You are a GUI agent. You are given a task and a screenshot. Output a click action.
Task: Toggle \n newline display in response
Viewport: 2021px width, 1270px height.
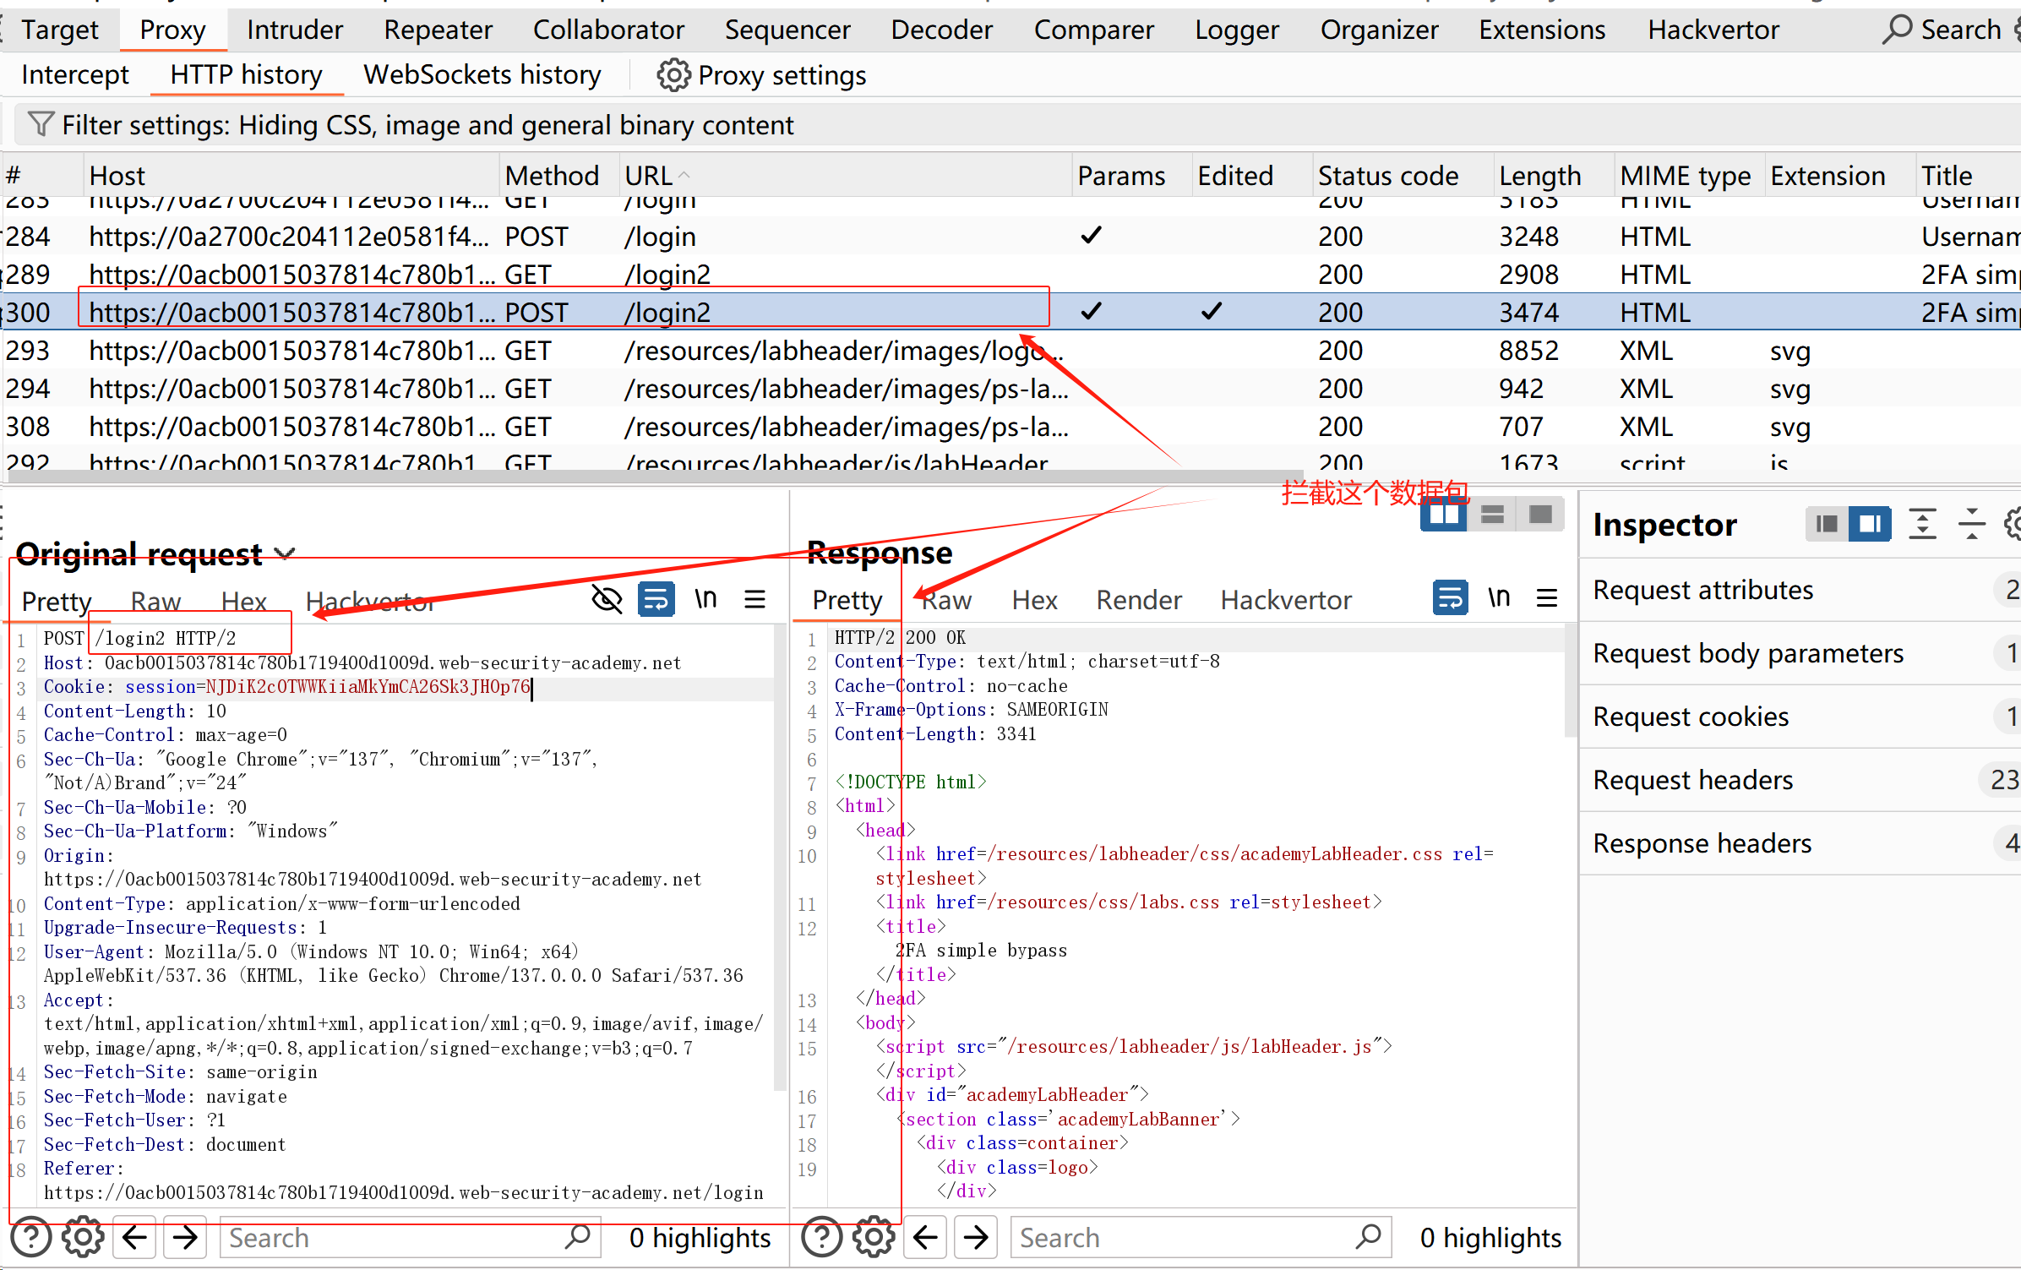point(1499,599)
